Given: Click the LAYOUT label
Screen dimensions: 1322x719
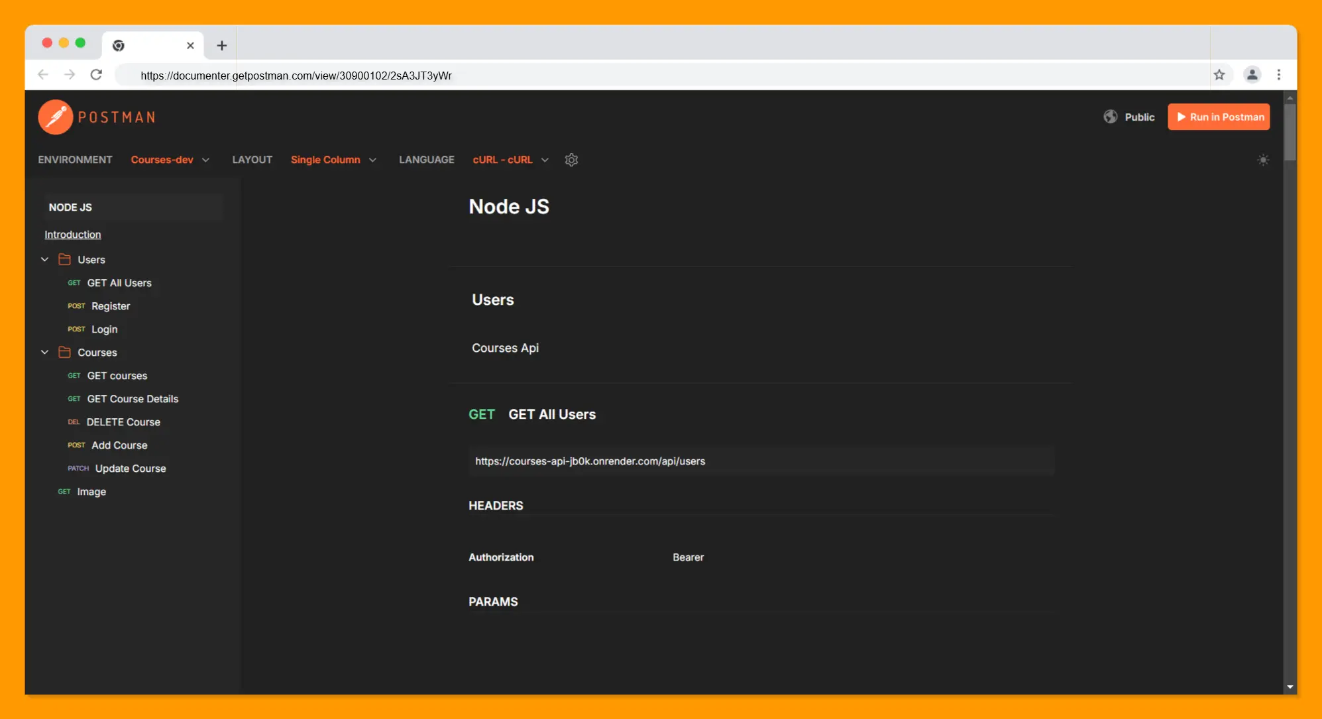Looking at the screenshot, I should point(252,160).
